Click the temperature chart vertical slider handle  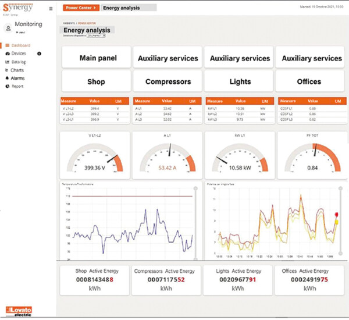pos(195,189)
